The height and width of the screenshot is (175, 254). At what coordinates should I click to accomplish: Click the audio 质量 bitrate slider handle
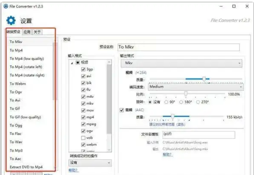pyautogui.click(x=173, y=116)
